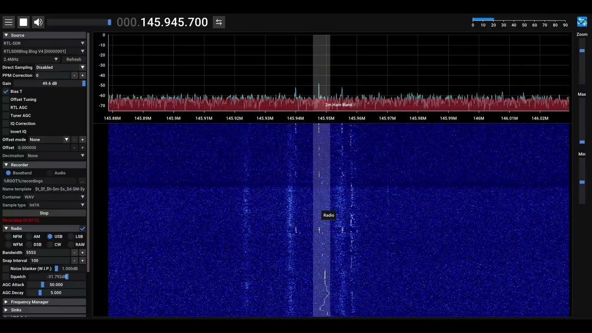Click the Offset value field
592x333 pixels.
(43, 148)
